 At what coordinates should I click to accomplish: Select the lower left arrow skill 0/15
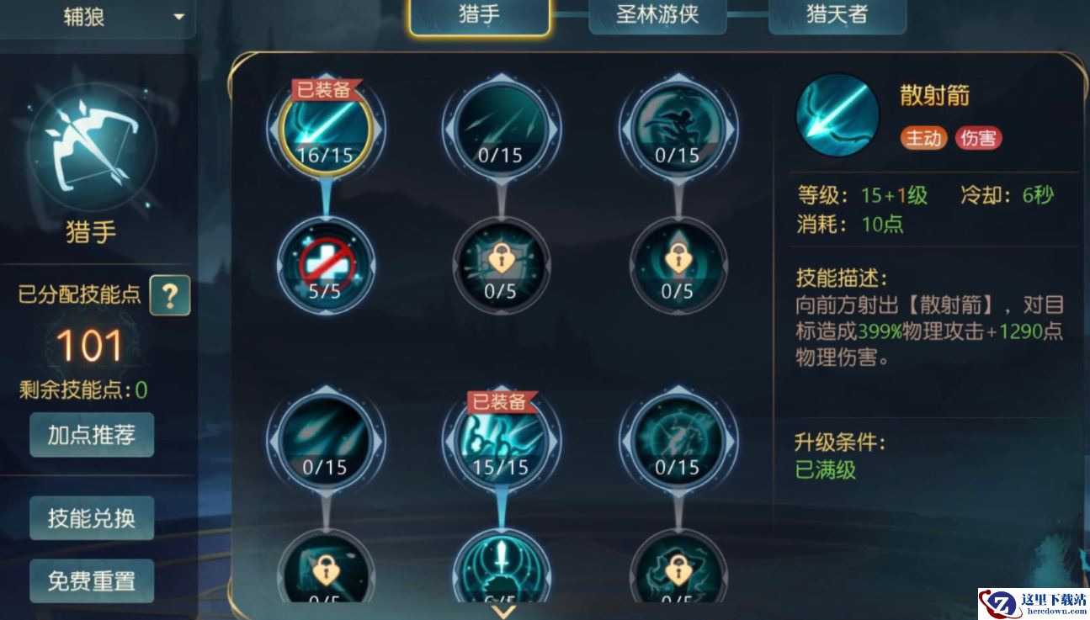point(325,443)
